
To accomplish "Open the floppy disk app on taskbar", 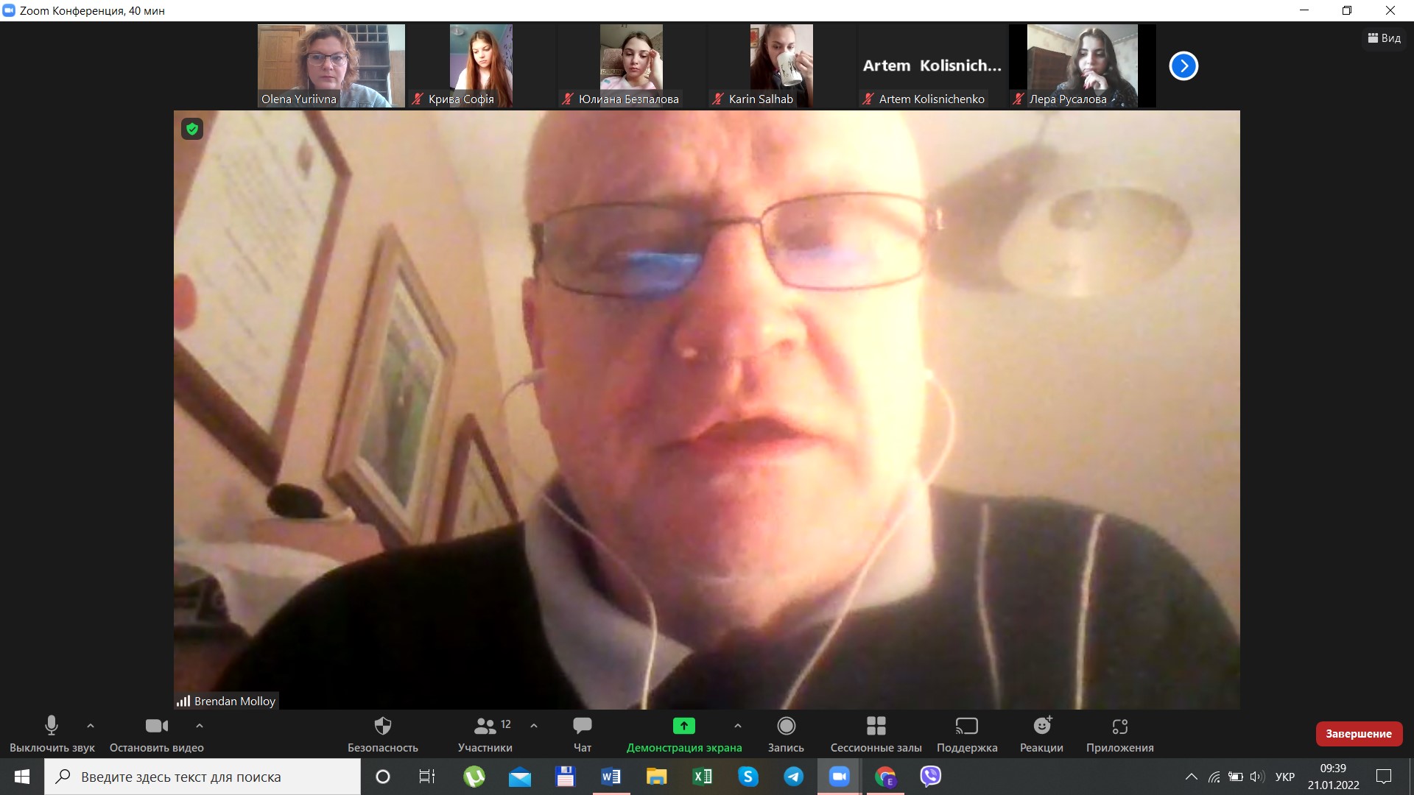I will (566, 777).
